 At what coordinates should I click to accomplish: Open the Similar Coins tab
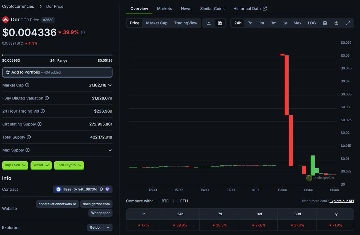212,9
